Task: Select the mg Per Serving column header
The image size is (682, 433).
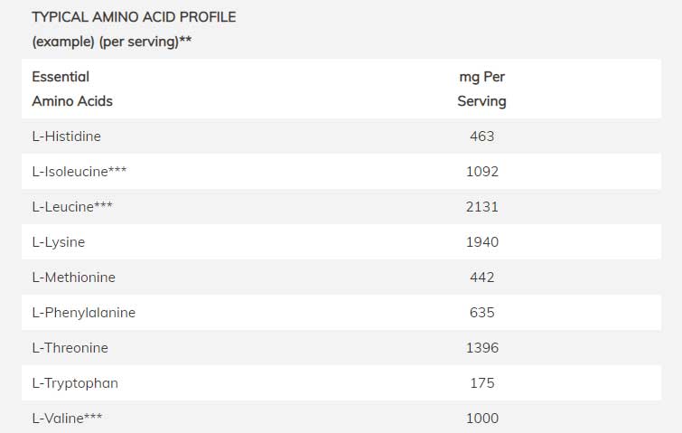Action: pyautogui.click(x=481, y=89)
